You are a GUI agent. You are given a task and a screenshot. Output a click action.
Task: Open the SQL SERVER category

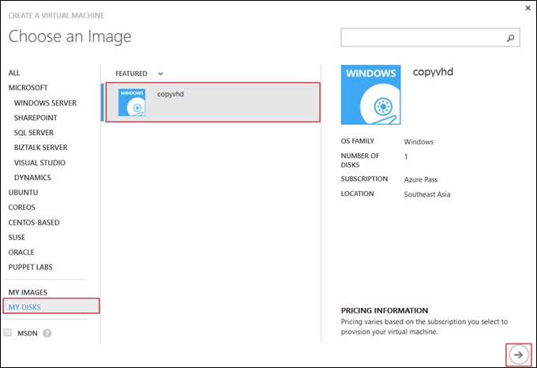point(34,133)
